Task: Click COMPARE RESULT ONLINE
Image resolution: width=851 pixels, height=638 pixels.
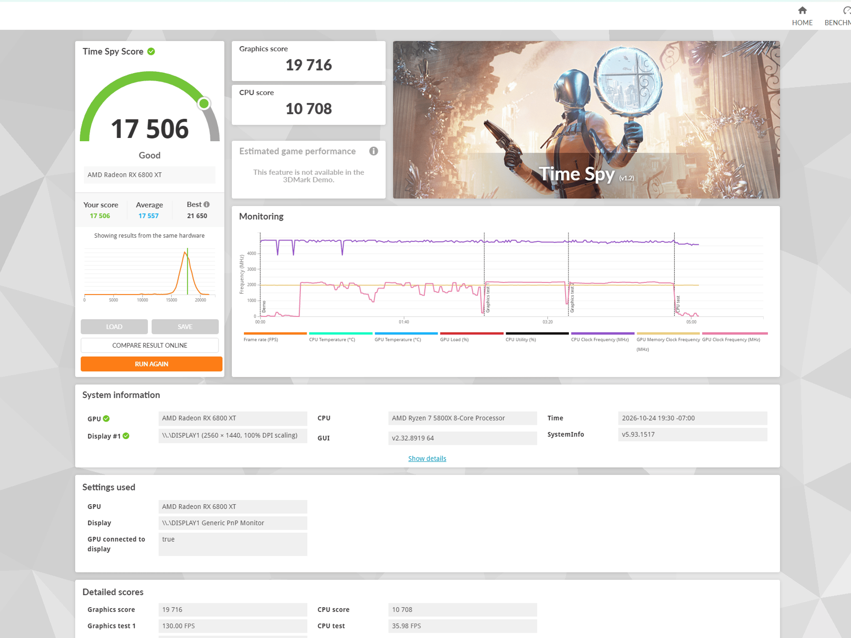Action: pyautogui.click(x=150, y=346)
